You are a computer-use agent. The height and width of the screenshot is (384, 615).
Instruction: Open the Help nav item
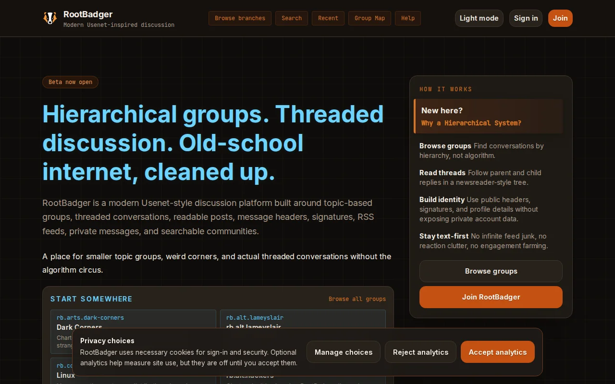tap(408, 18)
